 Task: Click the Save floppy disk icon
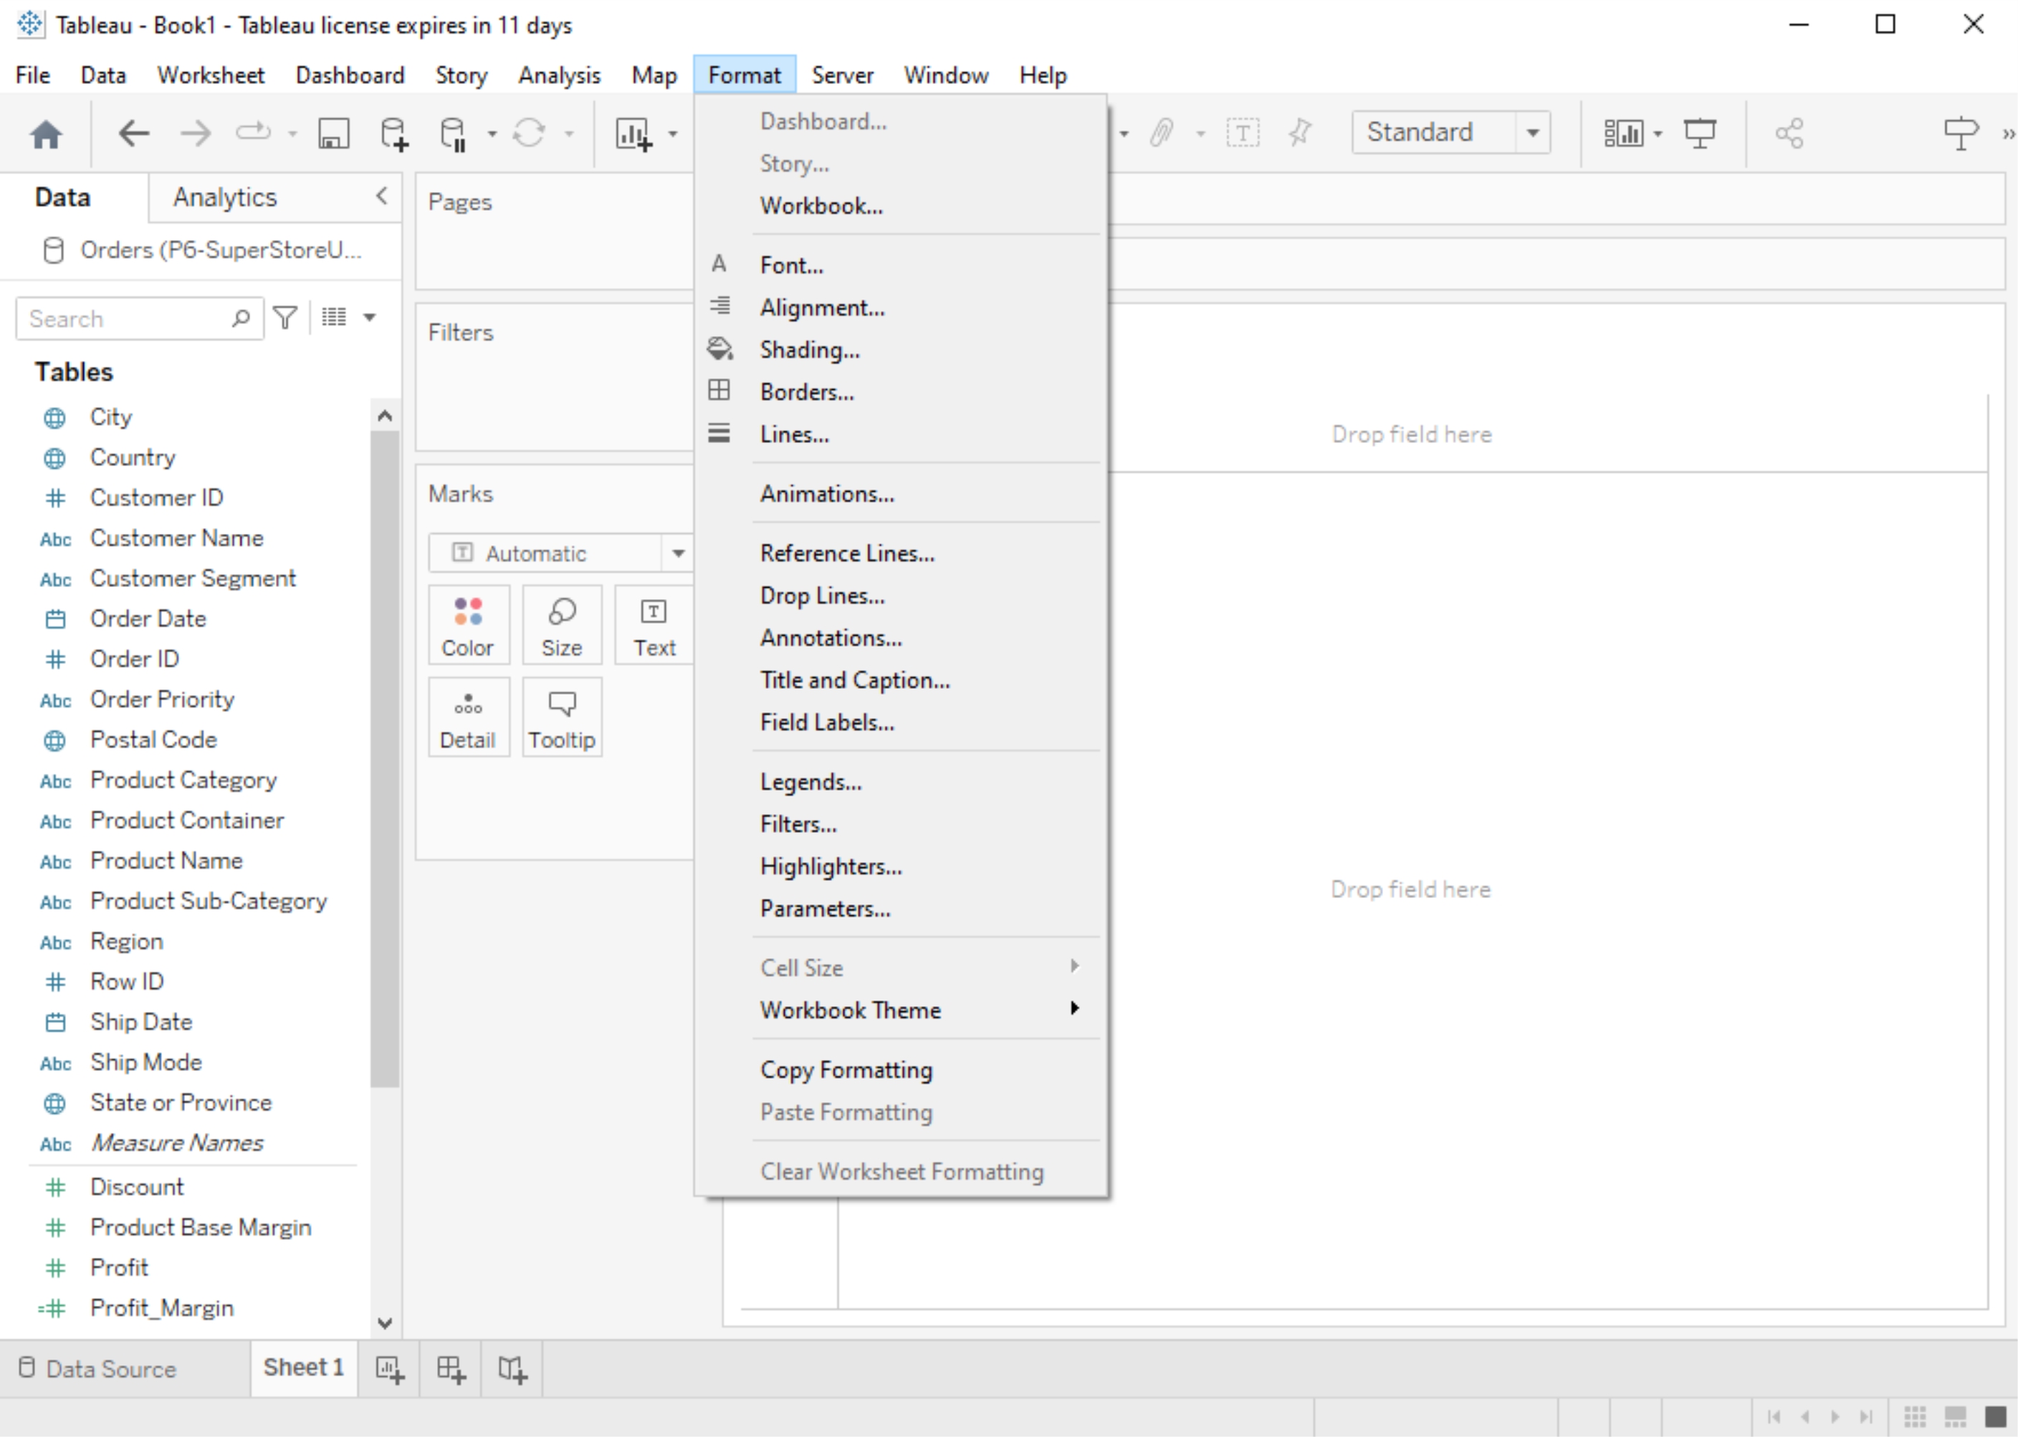coord(333,133)
